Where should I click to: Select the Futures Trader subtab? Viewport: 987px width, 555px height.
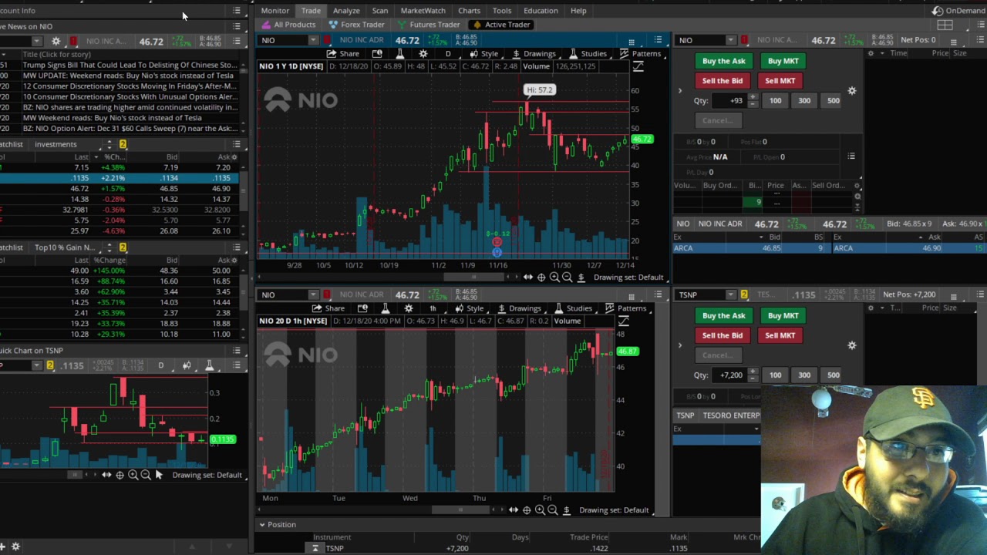(429, 25)
